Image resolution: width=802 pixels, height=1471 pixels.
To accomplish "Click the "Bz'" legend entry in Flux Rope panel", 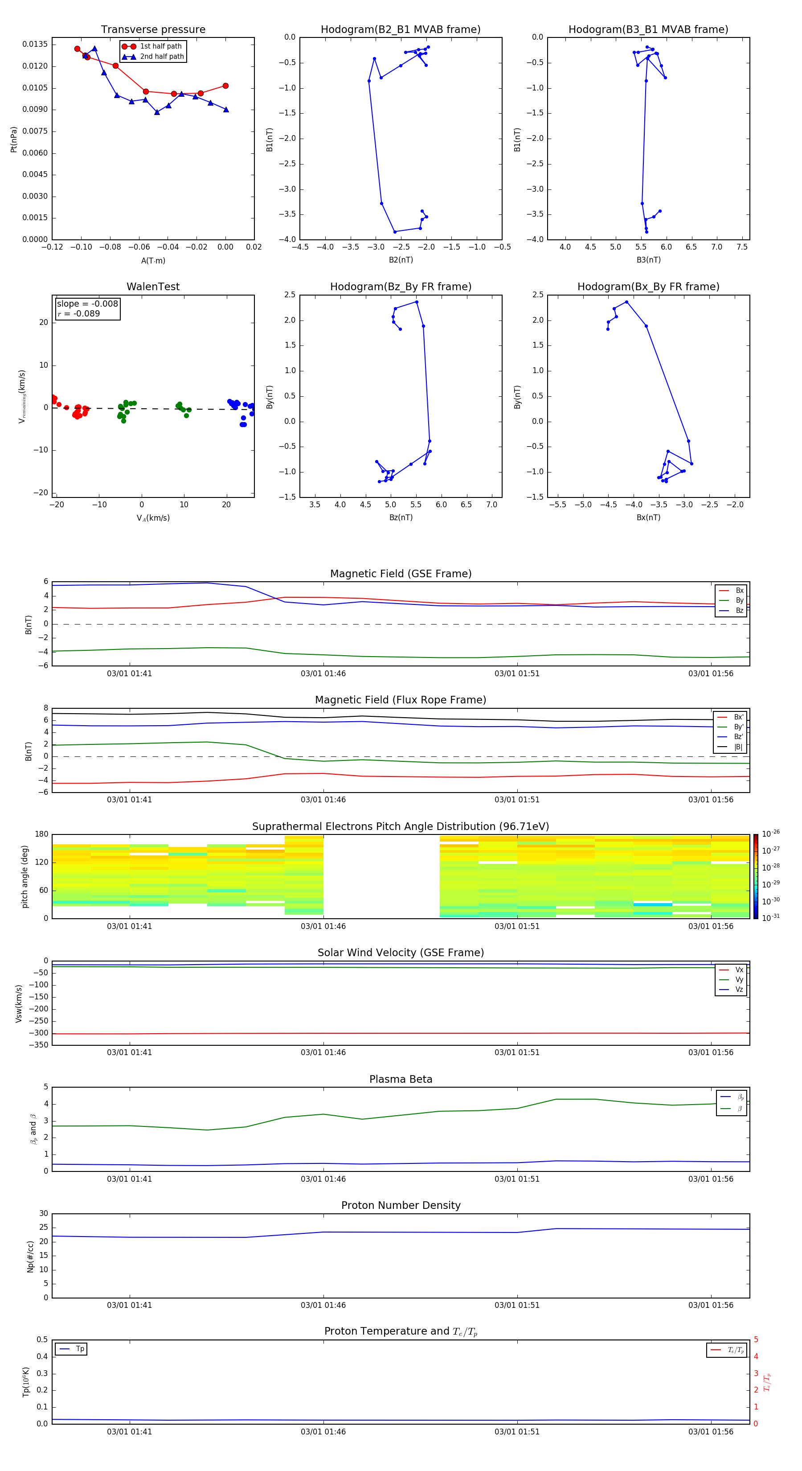I will coord(731,737).
